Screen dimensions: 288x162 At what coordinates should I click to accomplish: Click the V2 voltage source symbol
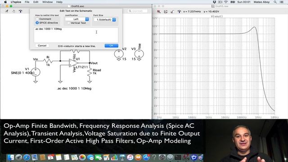pyautogui.click(x=119, y=54)
